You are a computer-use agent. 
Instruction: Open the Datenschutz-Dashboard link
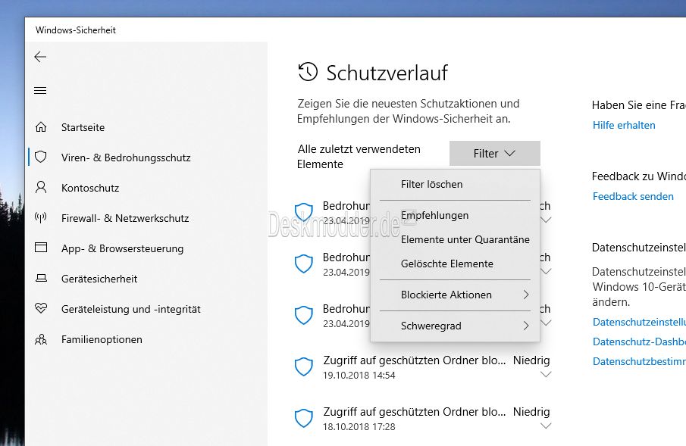coord(639,342)
